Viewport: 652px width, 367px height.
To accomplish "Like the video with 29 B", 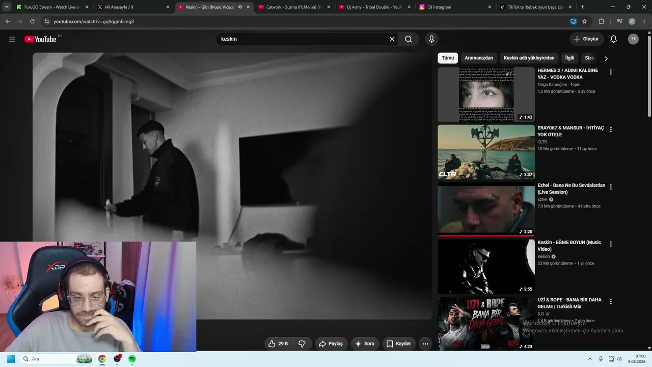I will click(278, 344).
